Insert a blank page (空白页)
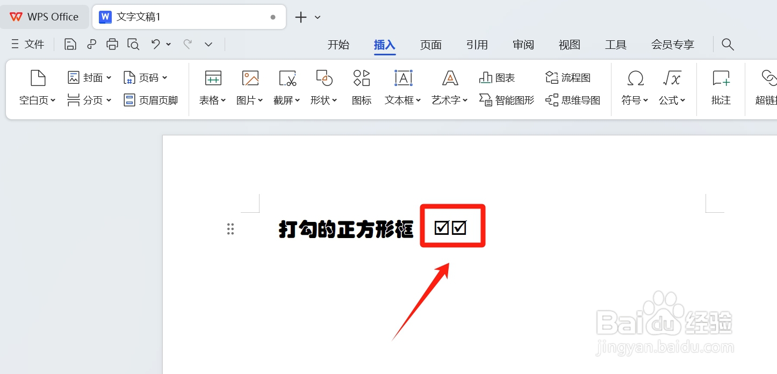Viewport: 777px width, 374px height. coord(36,87)
